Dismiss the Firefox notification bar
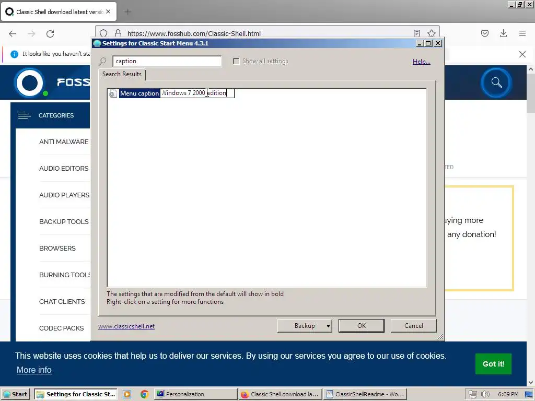The height and width of the screenshot is (401, 535). (522, 54)
